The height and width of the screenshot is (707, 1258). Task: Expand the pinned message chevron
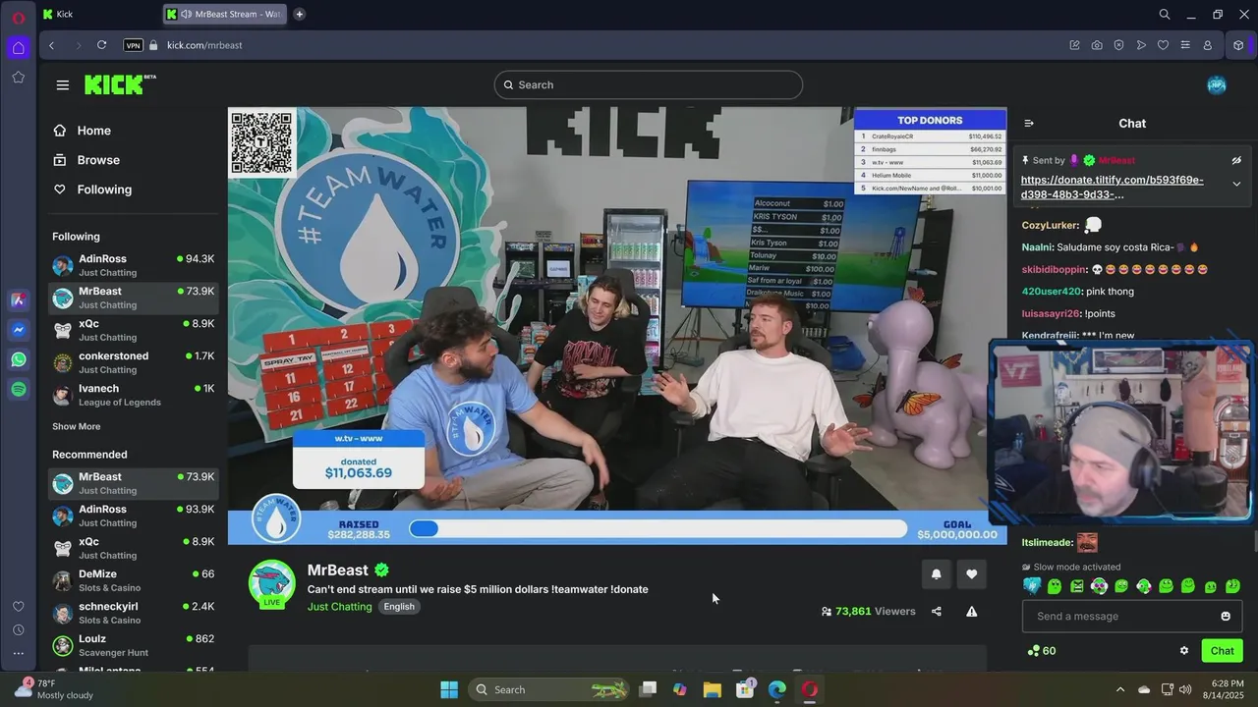[x=1236, y=184]
